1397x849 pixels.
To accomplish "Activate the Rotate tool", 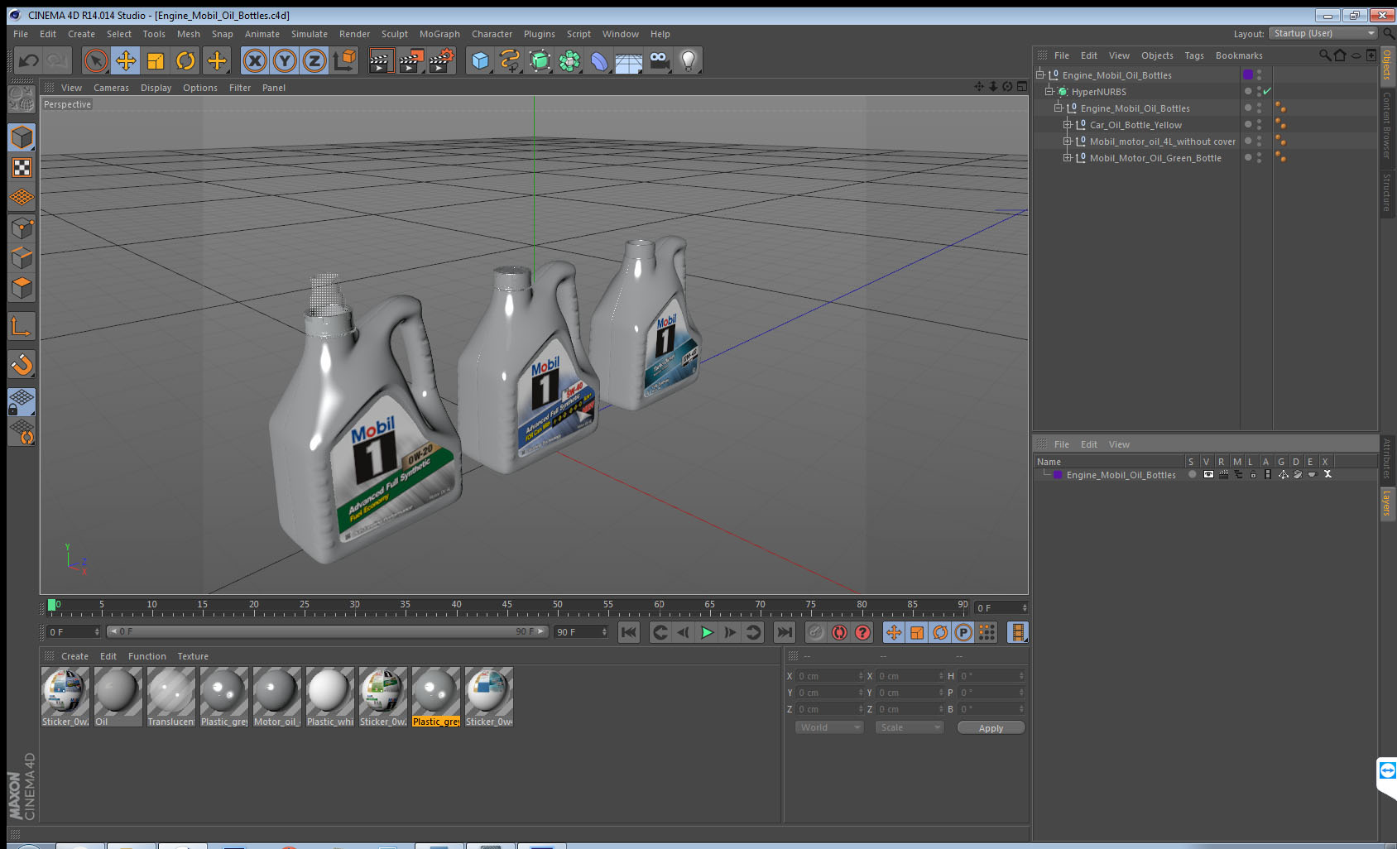I will (185, 60).
